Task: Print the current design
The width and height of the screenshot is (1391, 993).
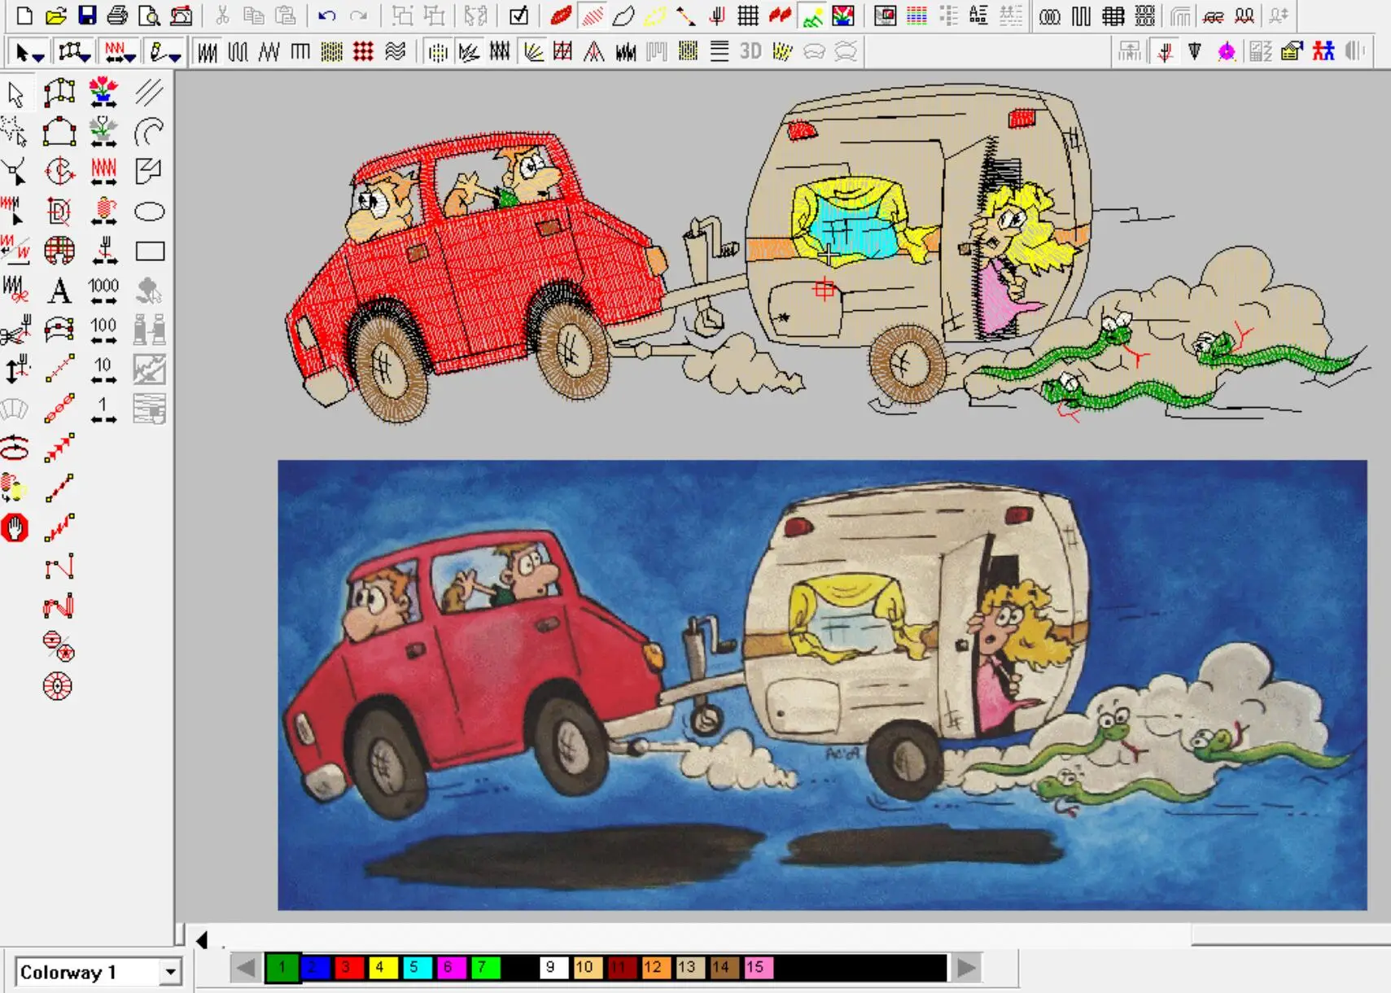Action: point(118,14)
